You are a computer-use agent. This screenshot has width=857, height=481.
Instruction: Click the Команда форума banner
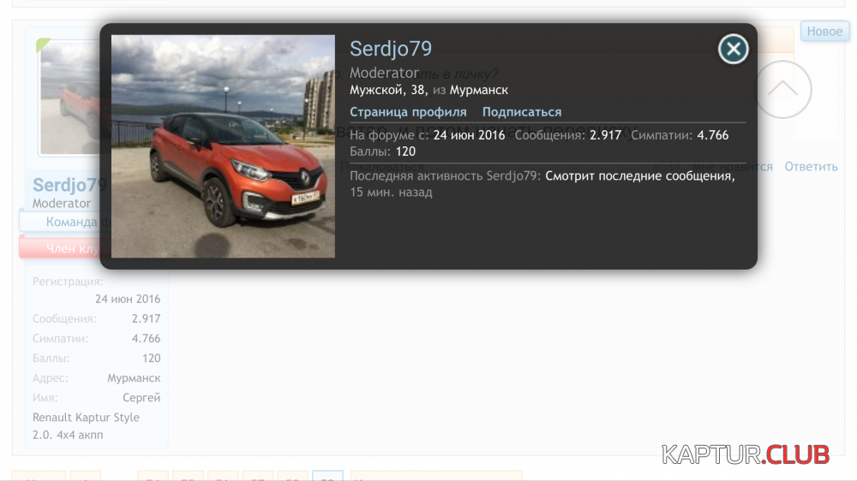click(x=60, y=222)
